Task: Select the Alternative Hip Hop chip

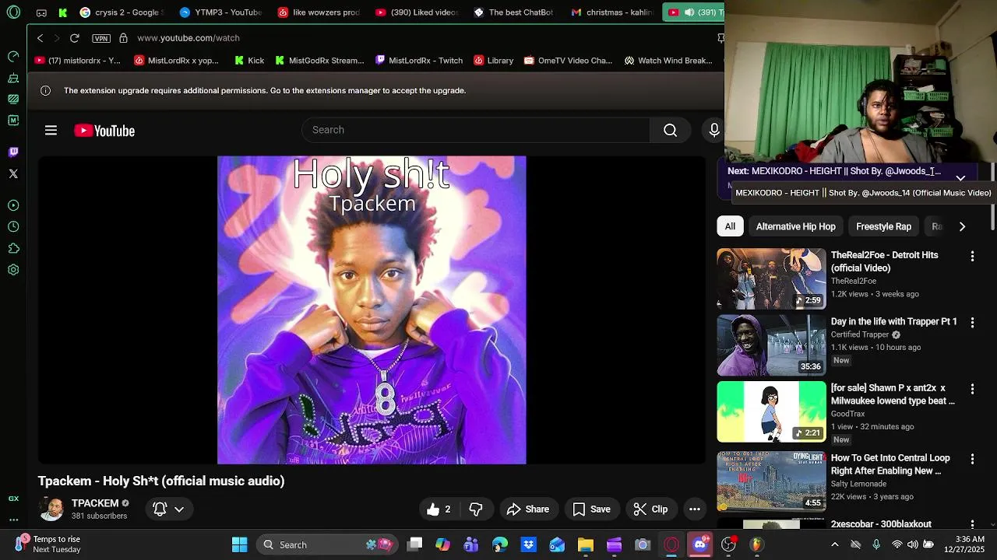Action: pos(795,226)
